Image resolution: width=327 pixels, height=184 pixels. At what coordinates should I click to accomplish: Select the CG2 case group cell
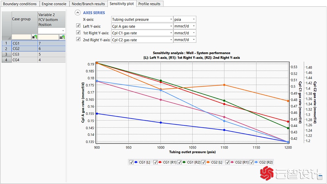[25, 49]
